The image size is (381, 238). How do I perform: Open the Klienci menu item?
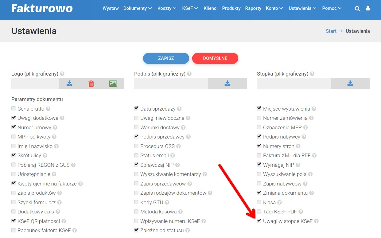tap(211, 8)
